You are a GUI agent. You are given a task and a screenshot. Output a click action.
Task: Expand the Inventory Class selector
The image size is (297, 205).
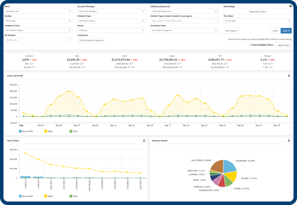pyautogui.click(x=184, y=30)
